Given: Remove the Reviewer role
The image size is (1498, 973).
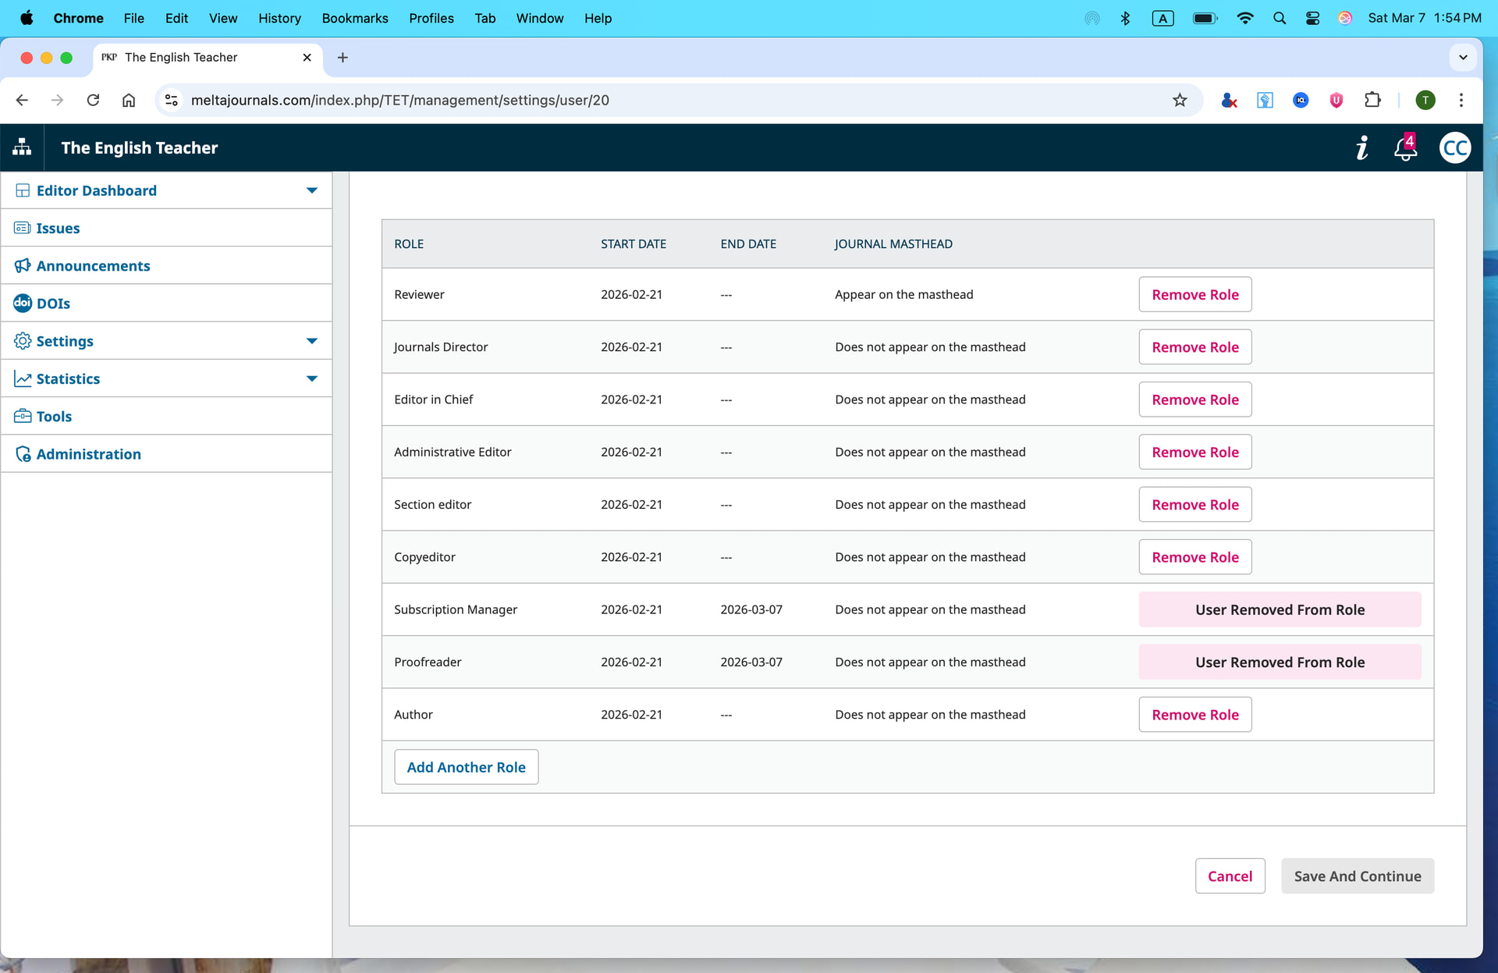Looking at the screenshot, I should pos(1194,294).
